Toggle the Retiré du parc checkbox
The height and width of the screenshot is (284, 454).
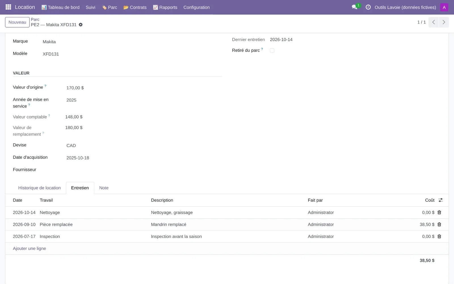pyautogui.click(x=272, y=51)
